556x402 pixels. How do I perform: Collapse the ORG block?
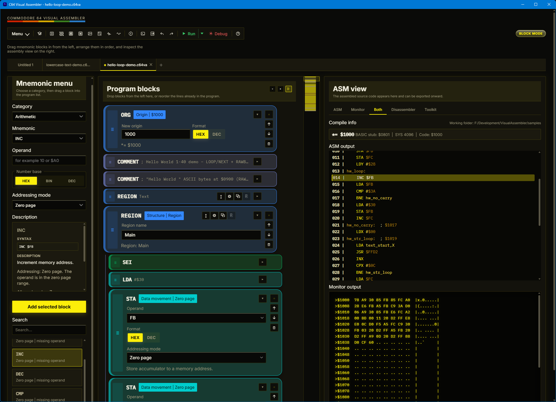[x=257, y=114]
